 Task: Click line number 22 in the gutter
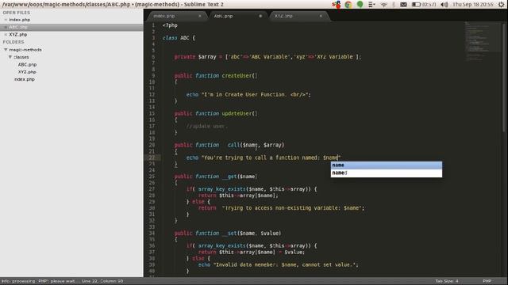point(152,158)
